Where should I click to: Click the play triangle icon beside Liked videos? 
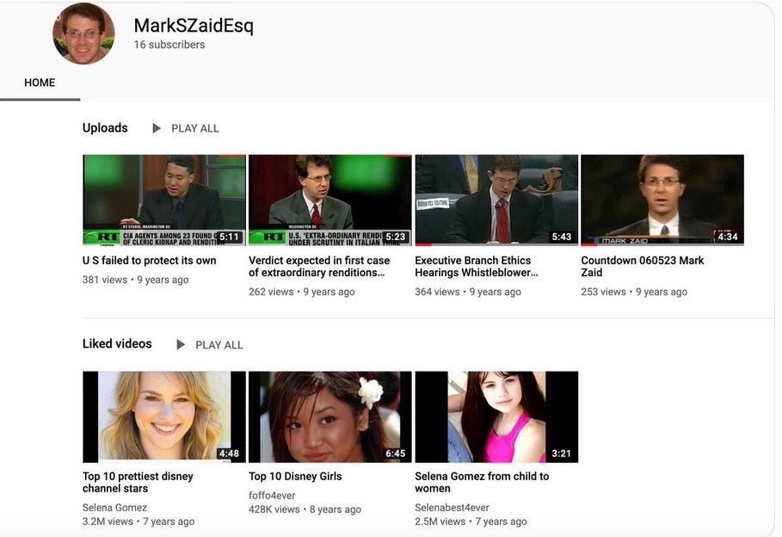[181, 345]
